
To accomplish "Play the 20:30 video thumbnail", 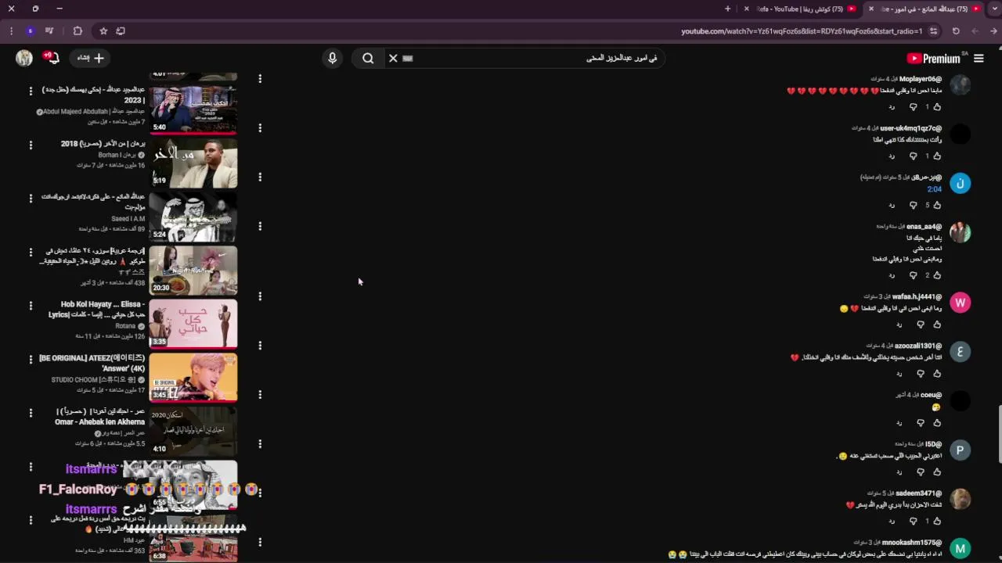I will (x=193, y=271).
